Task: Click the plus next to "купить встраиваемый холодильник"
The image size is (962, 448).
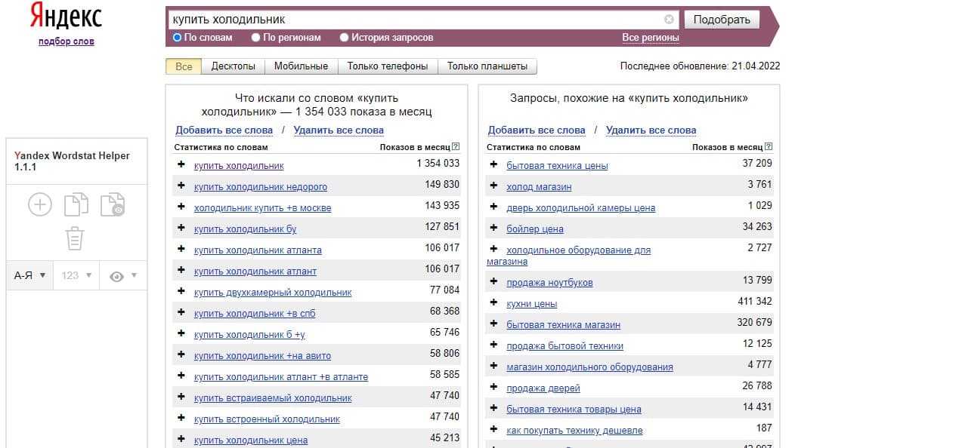Action: tap(181, 397)
